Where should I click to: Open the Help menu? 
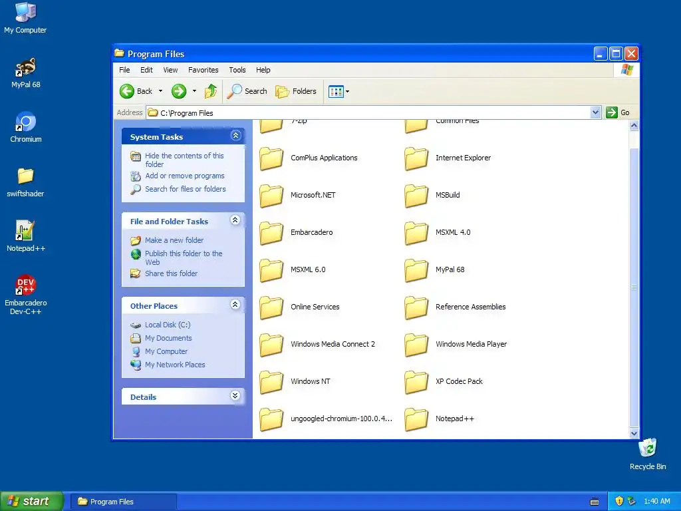(263, 70)
